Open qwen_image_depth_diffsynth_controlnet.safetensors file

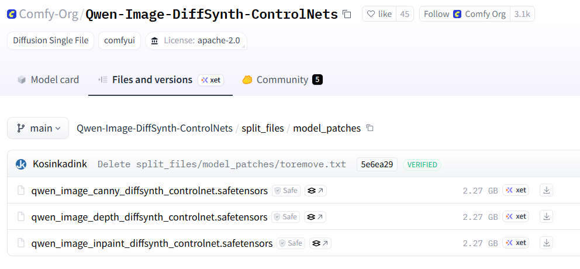pos(149,217)
